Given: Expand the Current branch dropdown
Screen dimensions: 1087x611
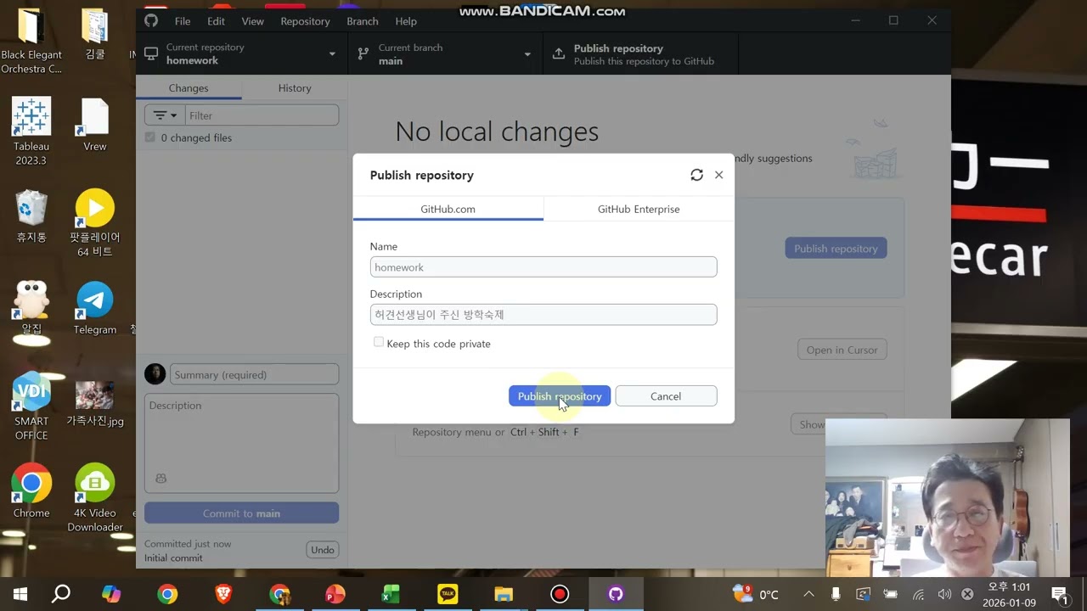Looking at the screenshot, I should [446, 53].
